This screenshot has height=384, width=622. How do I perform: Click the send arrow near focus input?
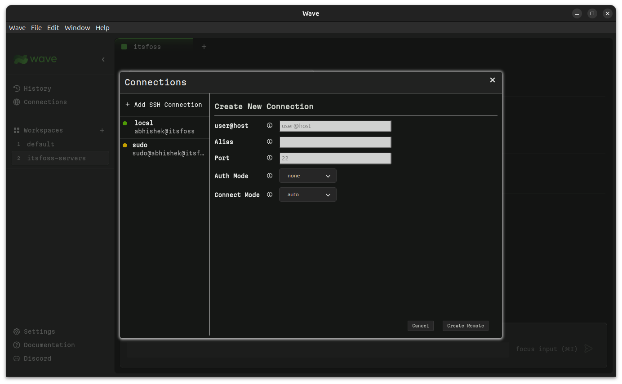(x=588, y=349)
